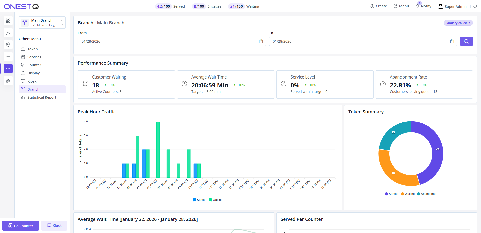Click the ONESTQ logo
The image size is (481, 233).
[21, 7]
